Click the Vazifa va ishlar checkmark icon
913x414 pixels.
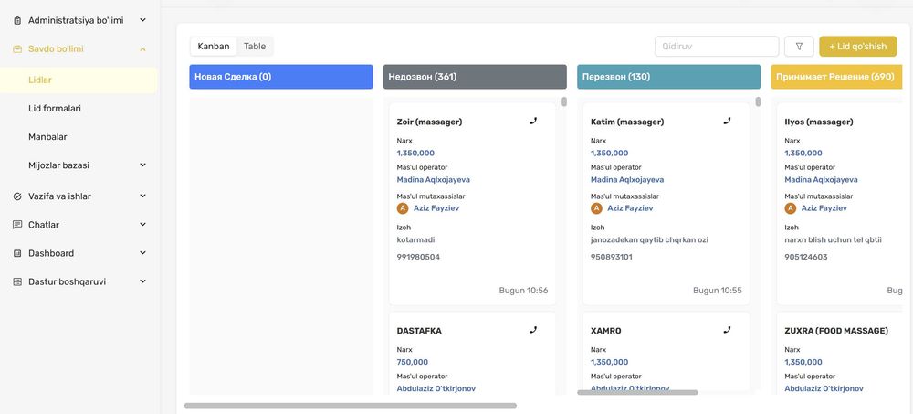pyautogui.click(x=17, y=196)
